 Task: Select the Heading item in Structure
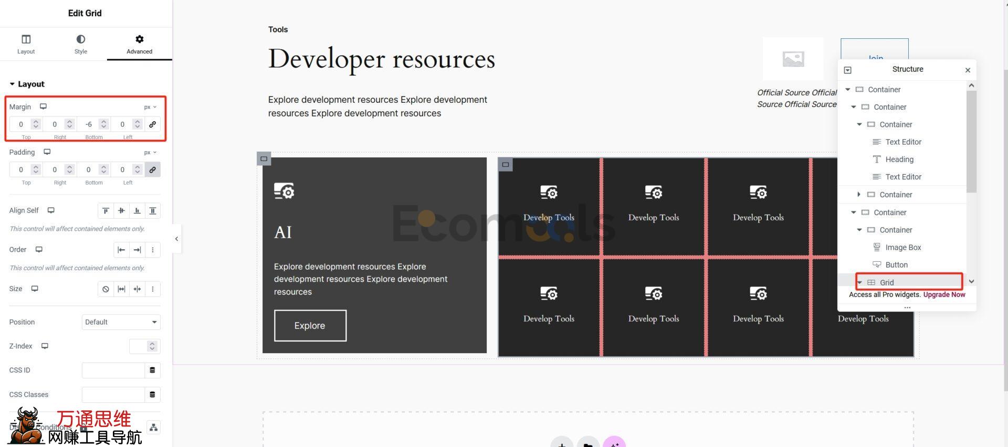click(899, 159)
